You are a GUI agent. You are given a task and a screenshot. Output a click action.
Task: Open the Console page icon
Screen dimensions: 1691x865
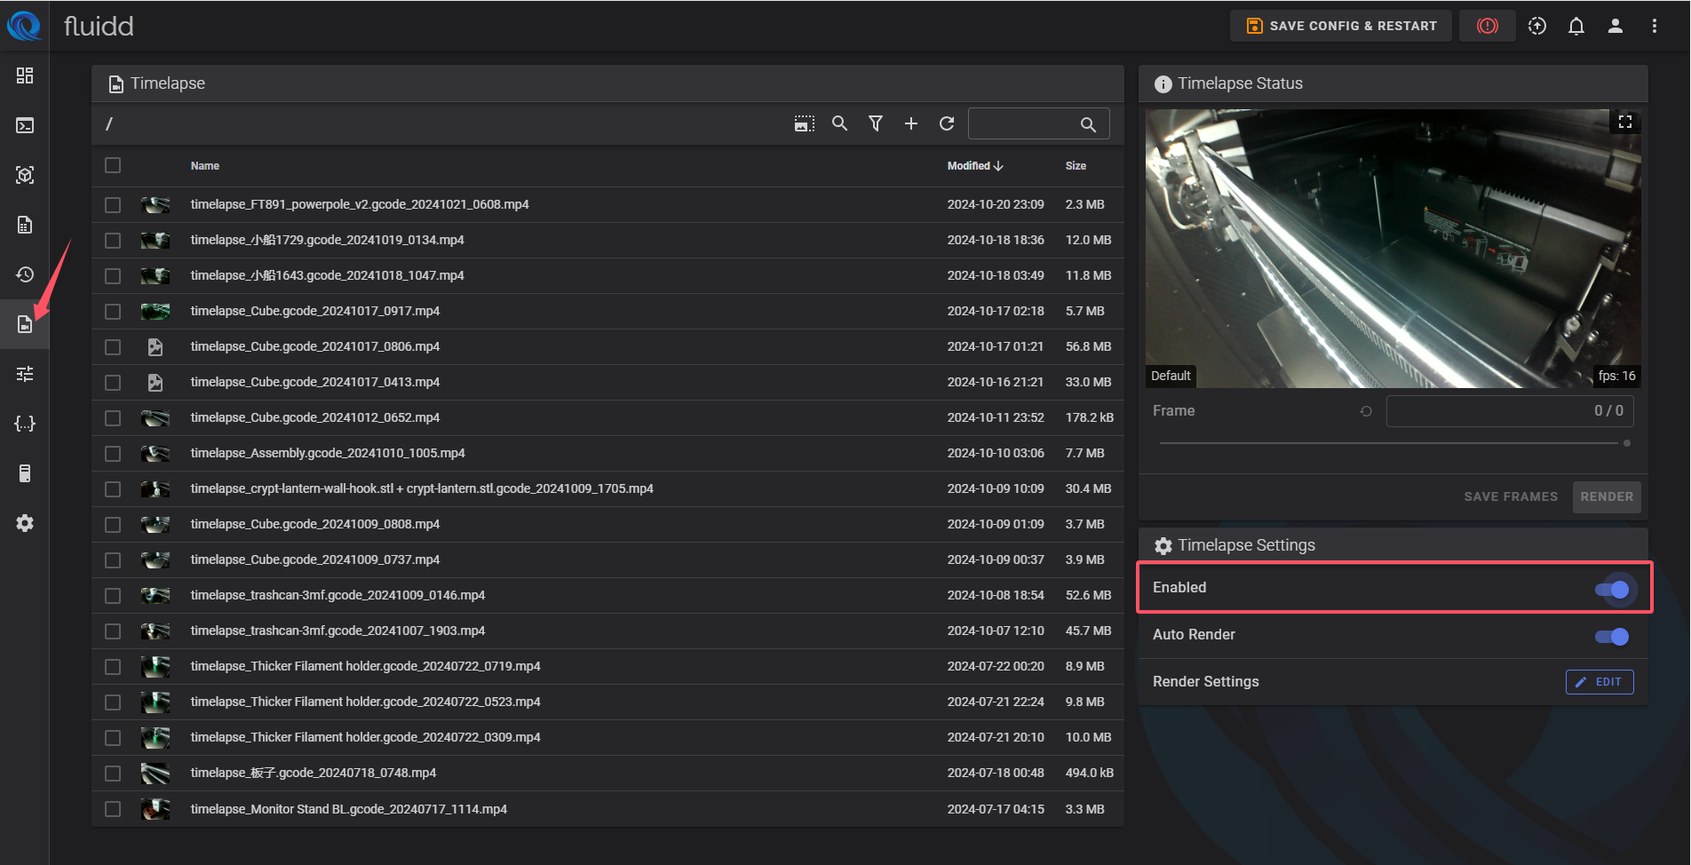click(25, 125)
